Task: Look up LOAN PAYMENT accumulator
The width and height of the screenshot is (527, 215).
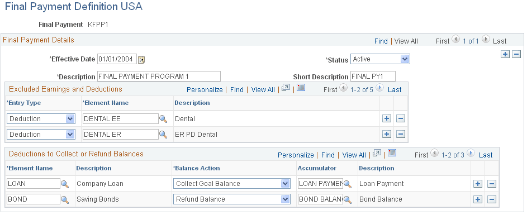Action: click(348, 184)
